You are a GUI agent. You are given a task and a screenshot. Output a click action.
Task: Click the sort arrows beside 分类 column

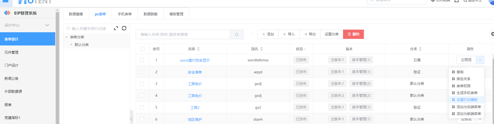(x=420, y=49)
